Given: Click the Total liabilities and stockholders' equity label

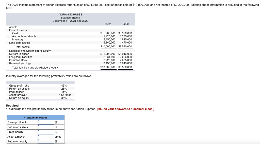Looking at the screenshot, I should (35, 68).
